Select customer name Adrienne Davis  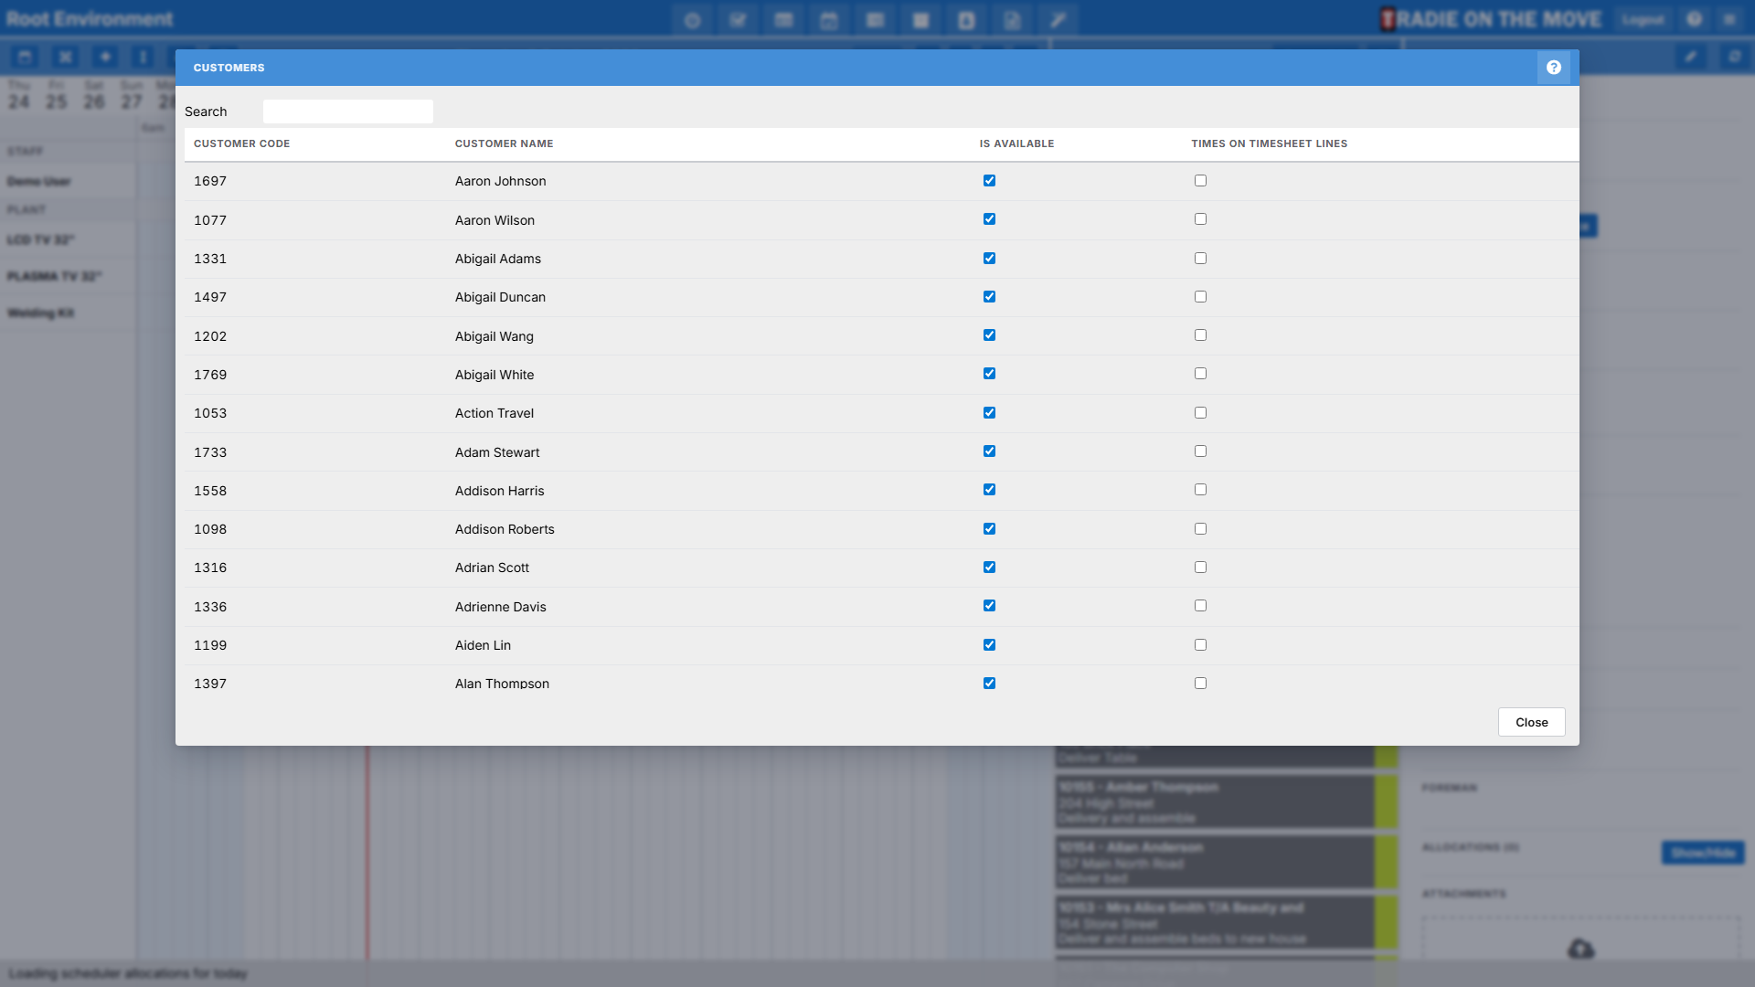click(500, 607)
